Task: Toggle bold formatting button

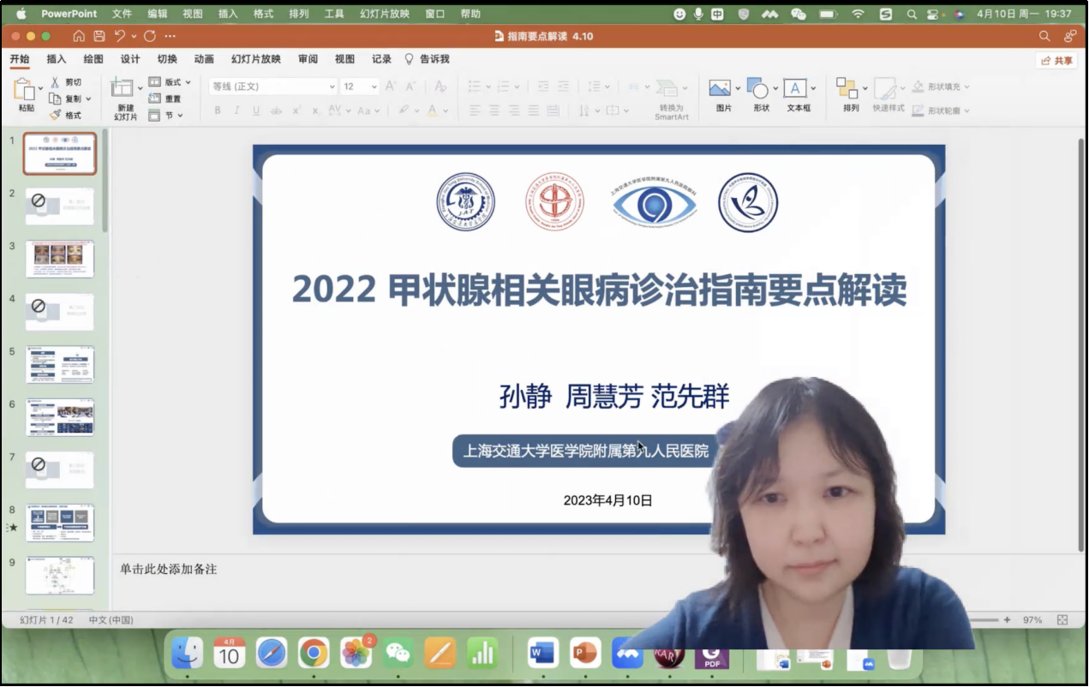Action: click(218, 111)
